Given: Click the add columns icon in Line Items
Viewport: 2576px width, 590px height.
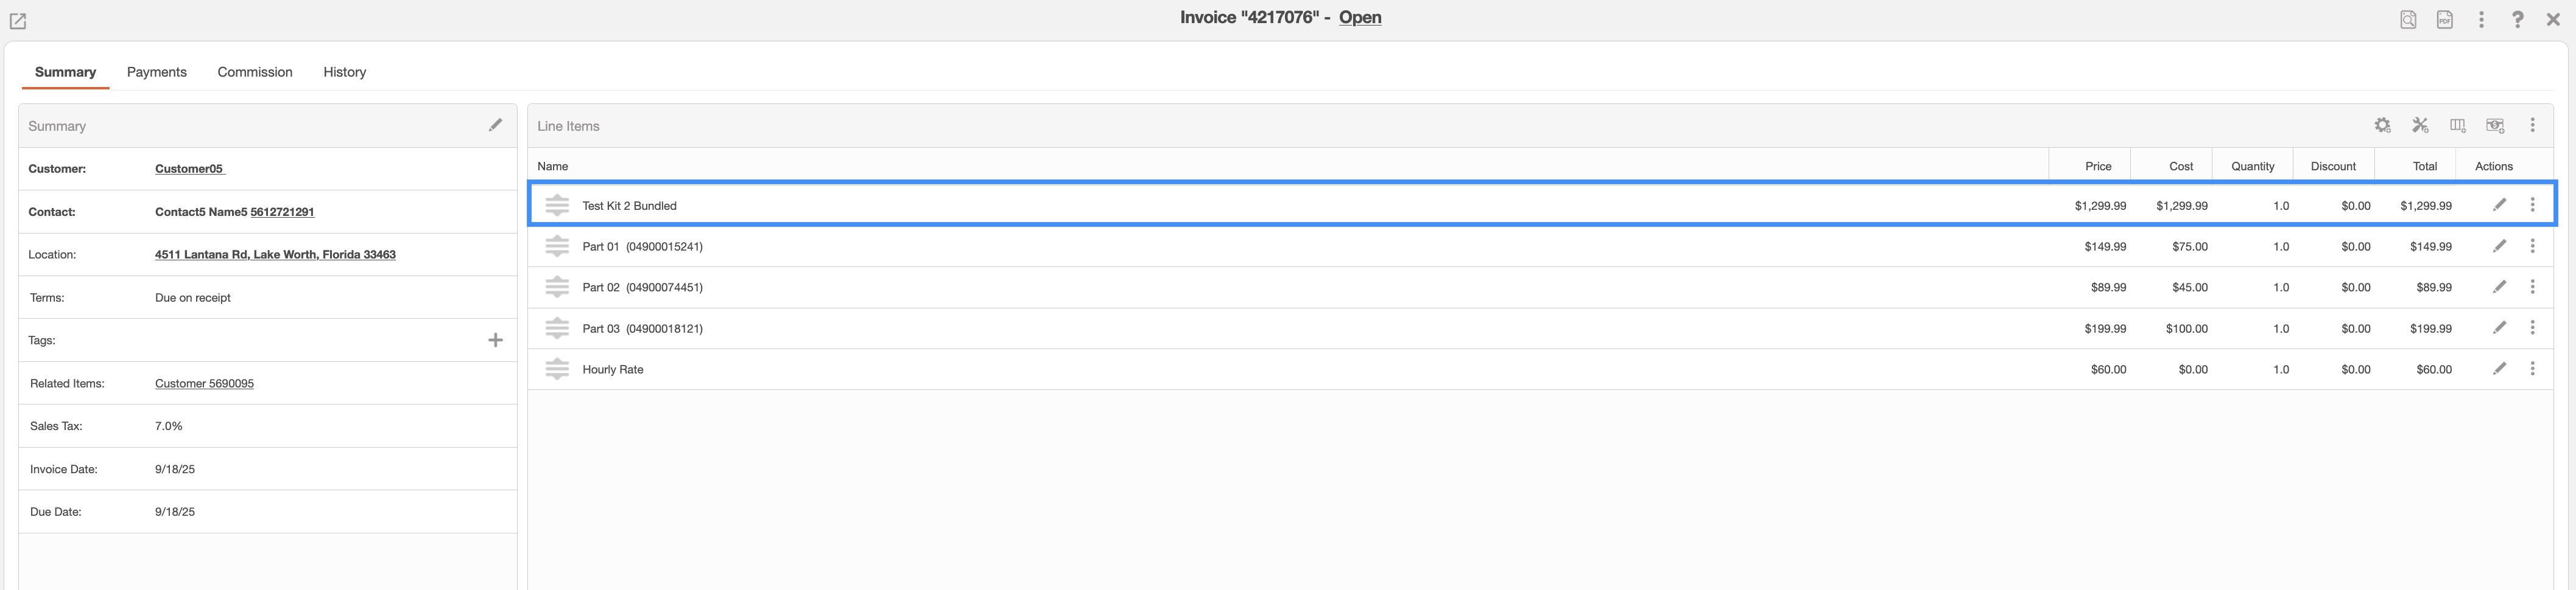Looking at the screenshot, I should (x=2457, y=126).
